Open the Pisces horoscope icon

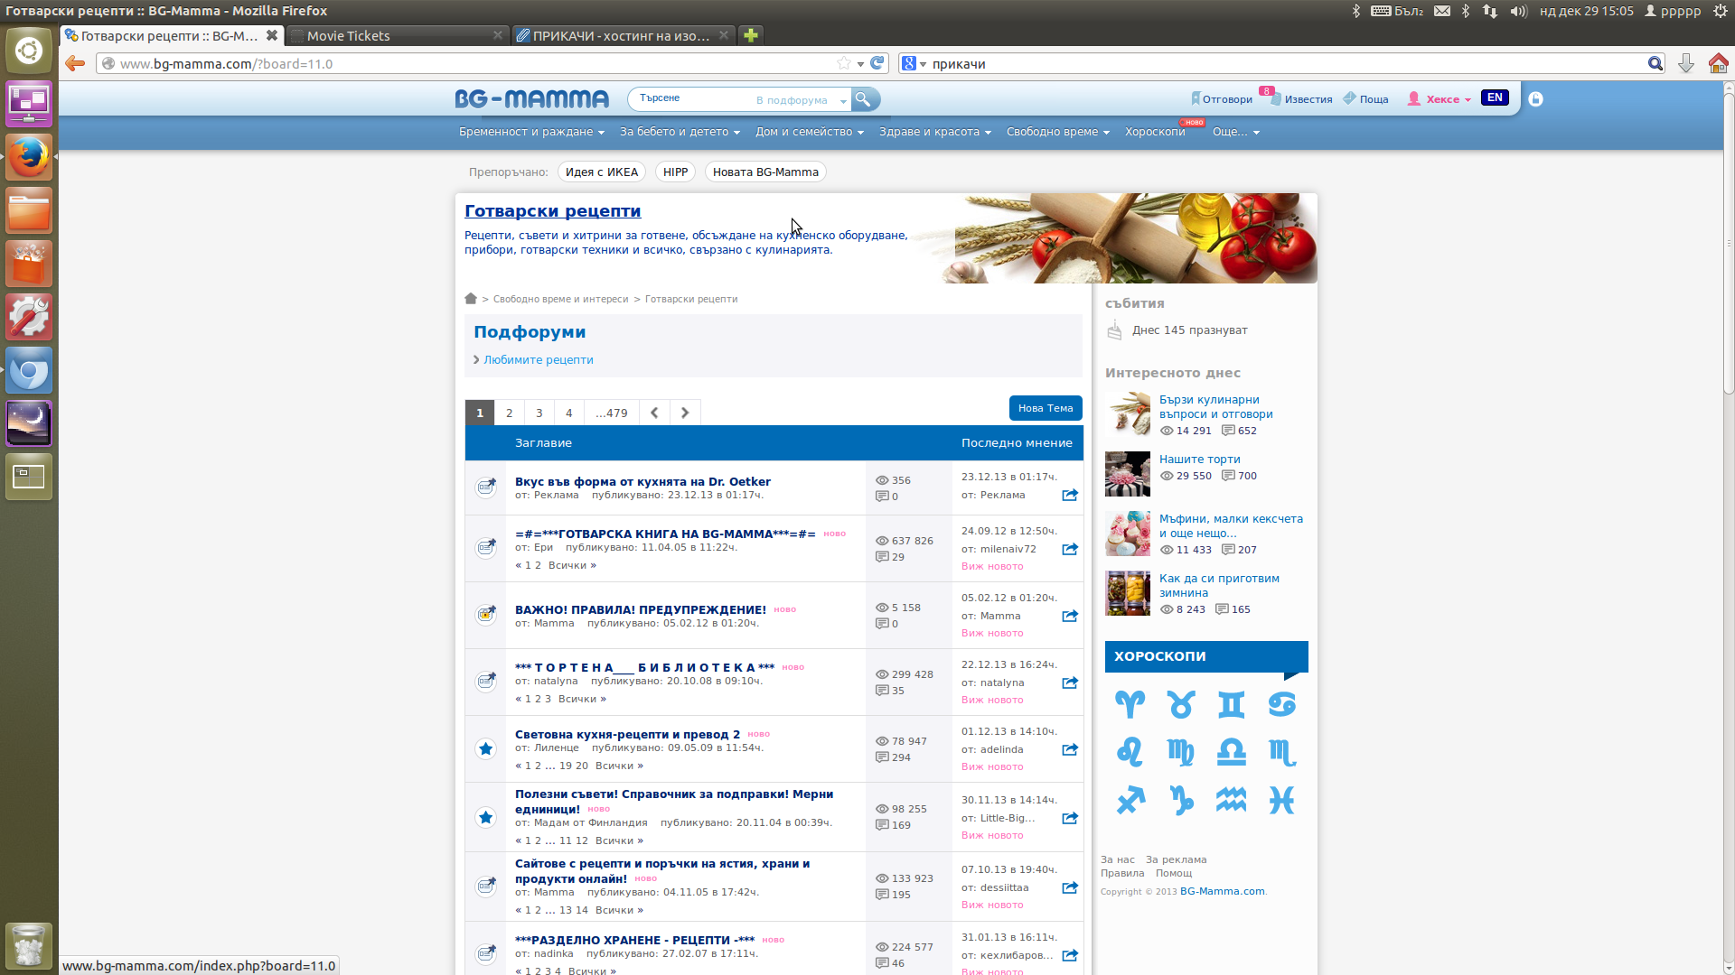(1281, 800)
